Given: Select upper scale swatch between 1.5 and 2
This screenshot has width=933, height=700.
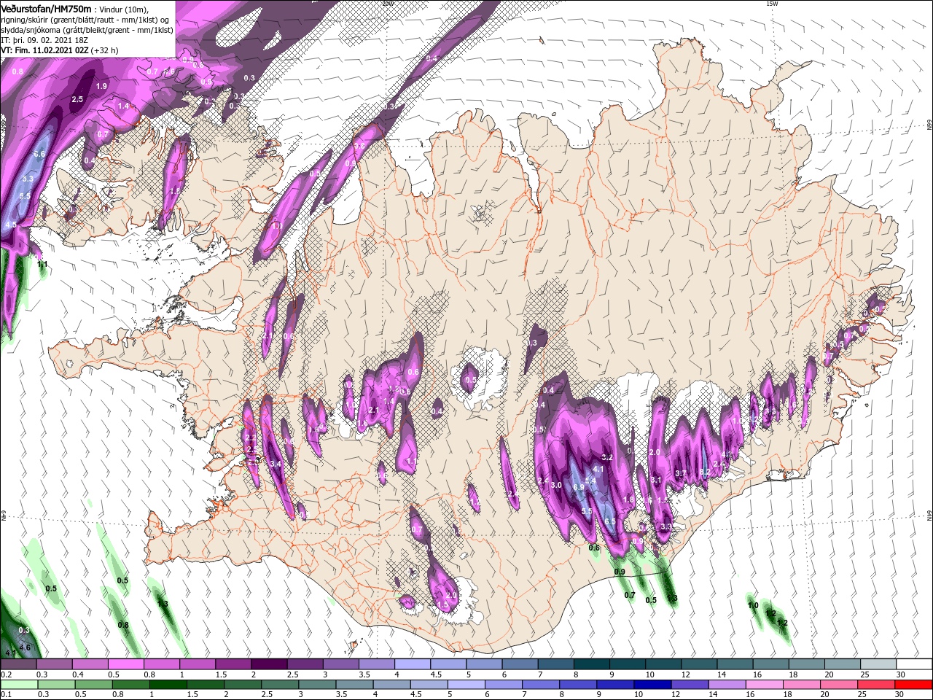Looking at the screenshot, I should click(x=233, y=664).
